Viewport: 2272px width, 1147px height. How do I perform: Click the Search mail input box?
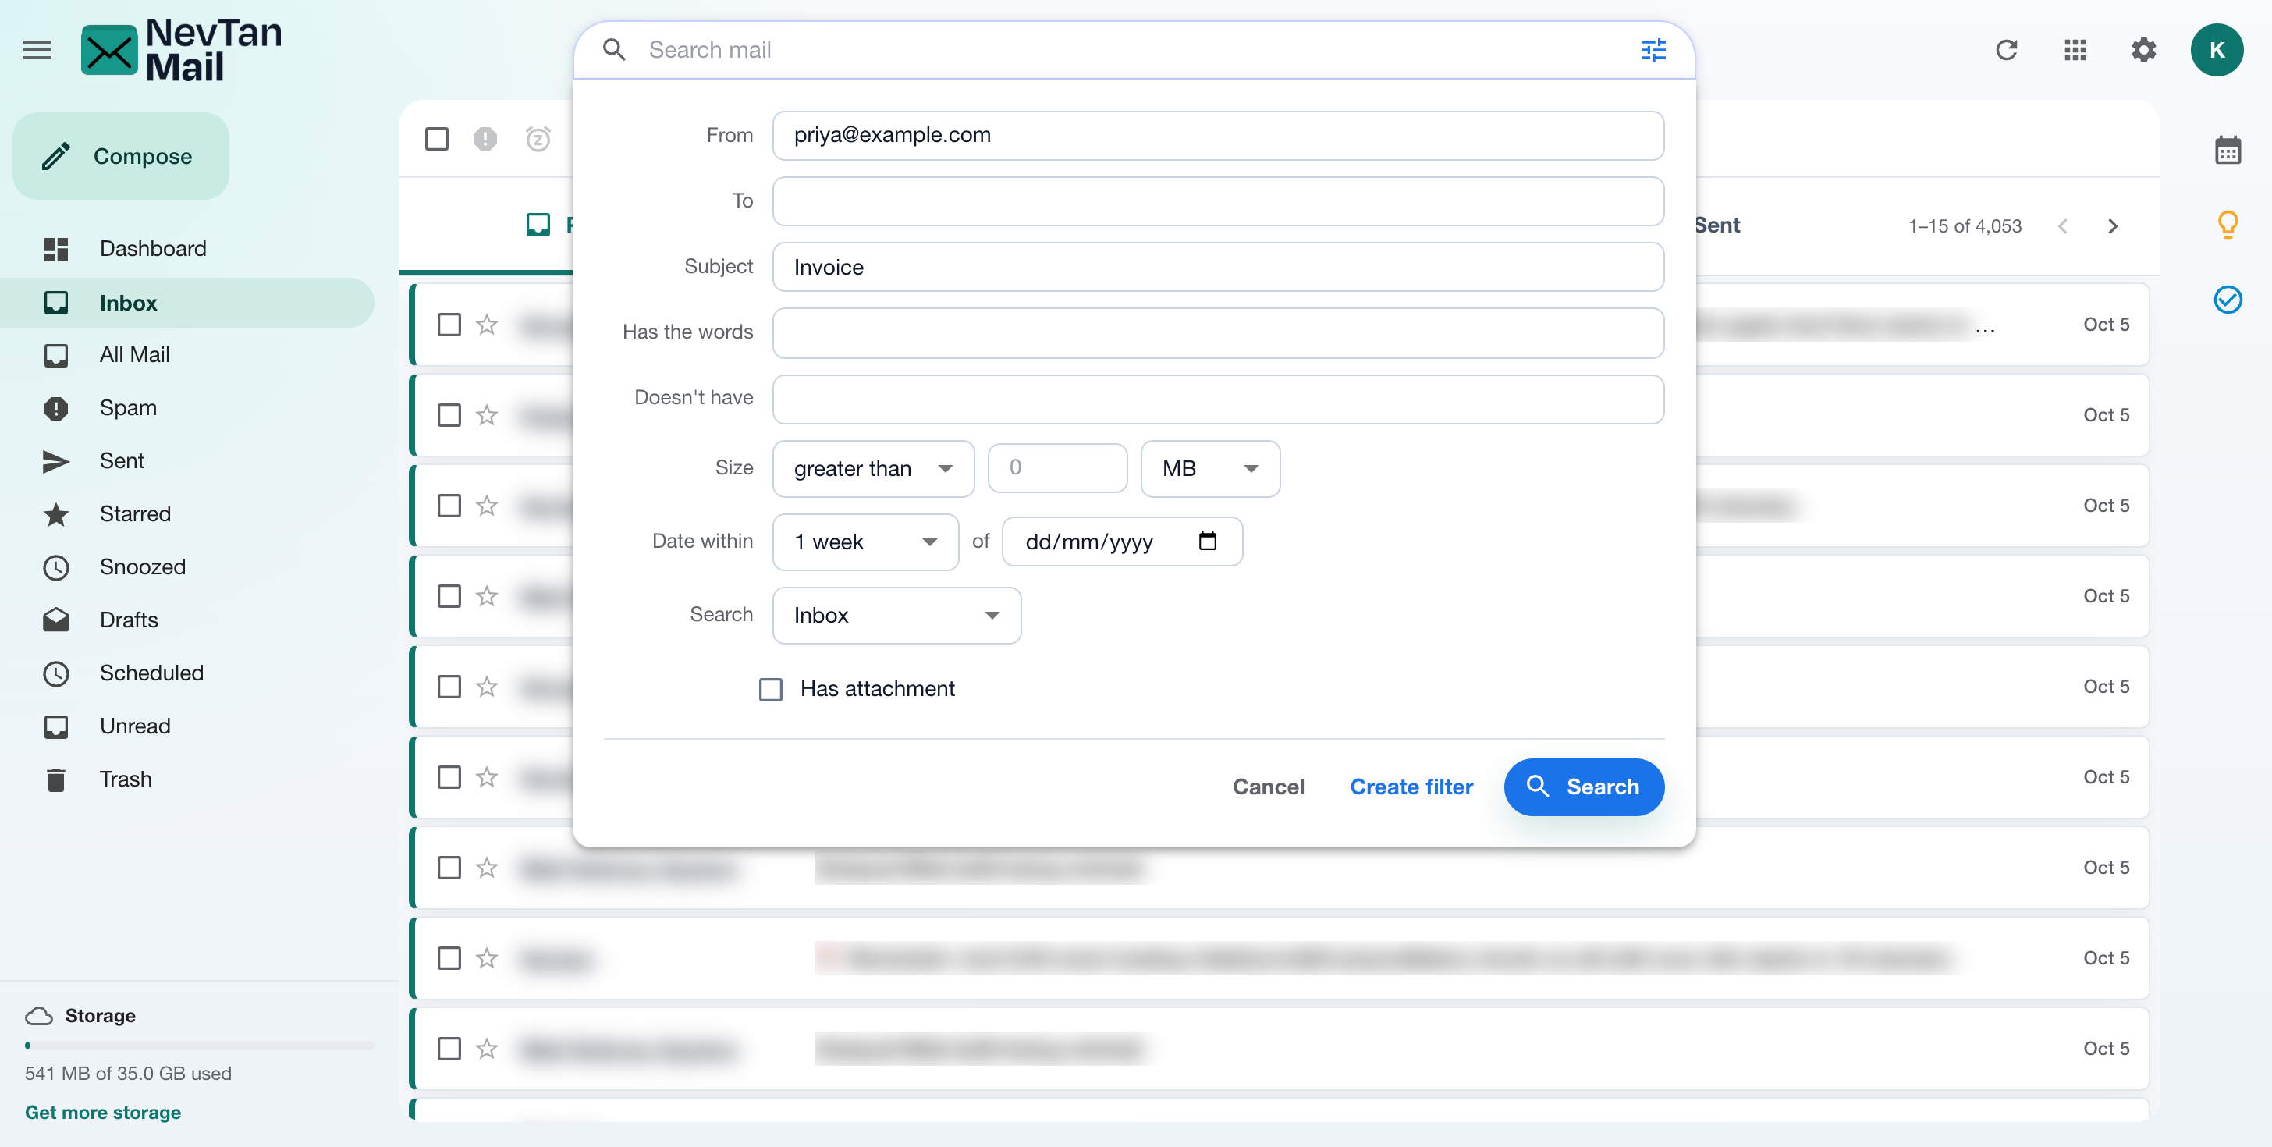point(1134,50)
